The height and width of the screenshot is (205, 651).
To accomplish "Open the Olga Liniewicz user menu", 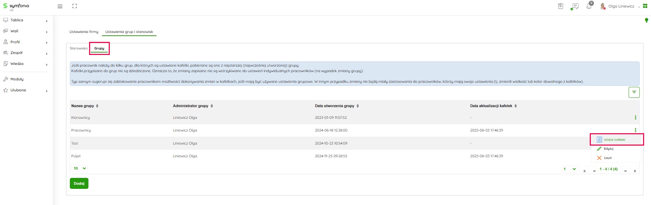I will coord(620,6).
